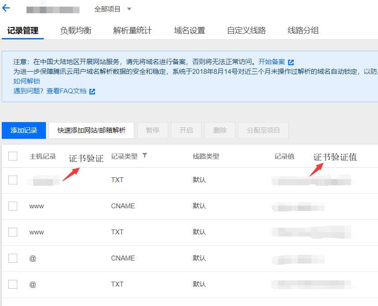This screenshot has width=378, height=306.
Task: Follow the 开始备案 link
Action: tap(272, 62)
